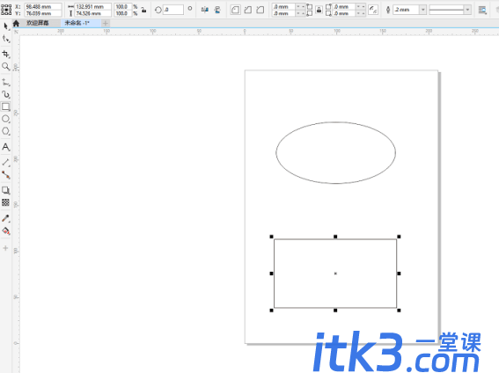
Task: Select the Drop Shadow tool
Action: (x=6, y=190)
